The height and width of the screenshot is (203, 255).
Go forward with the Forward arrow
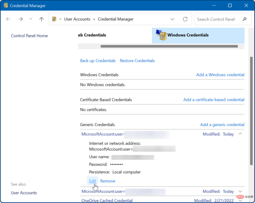(20, 19)
